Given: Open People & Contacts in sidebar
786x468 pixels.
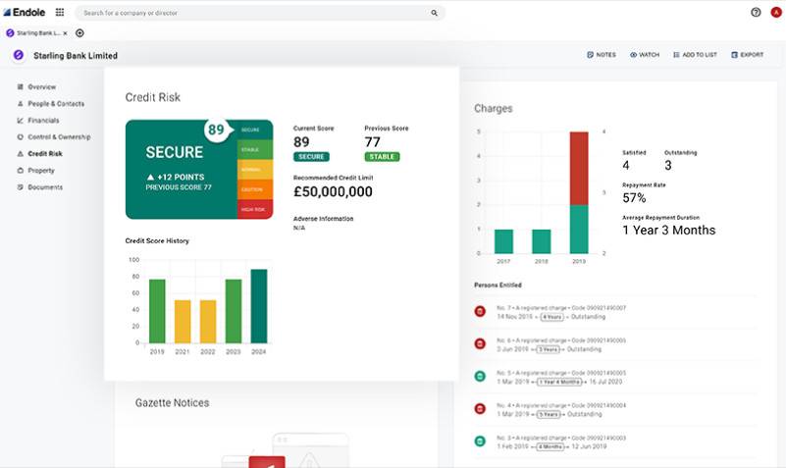Looking at the screenshot, I should click(x=55, y=104).
